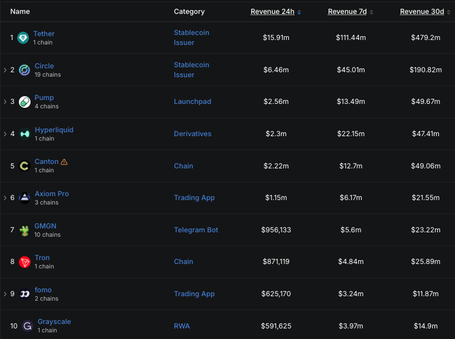Viewport: 455px width, 339px height.
Task: Open the Circle protocol link
Action: [44, 66]
